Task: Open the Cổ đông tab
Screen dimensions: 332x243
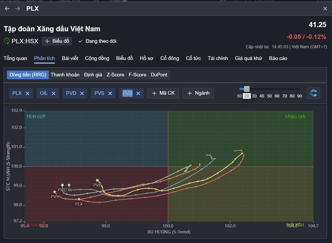Action: 170,58
